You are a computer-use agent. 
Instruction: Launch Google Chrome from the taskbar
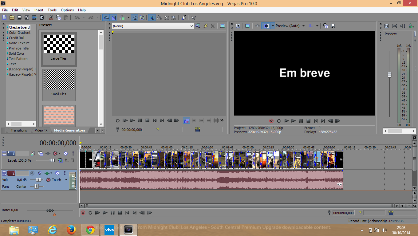[90, 230]
